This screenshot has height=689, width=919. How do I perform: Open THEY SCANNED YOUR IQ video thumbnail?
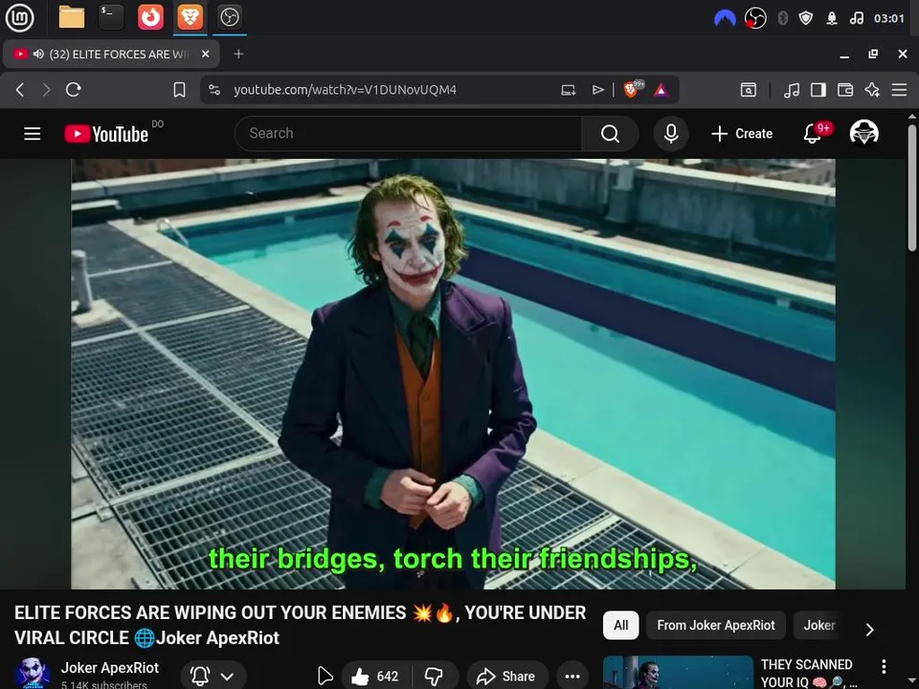[678, 673]
